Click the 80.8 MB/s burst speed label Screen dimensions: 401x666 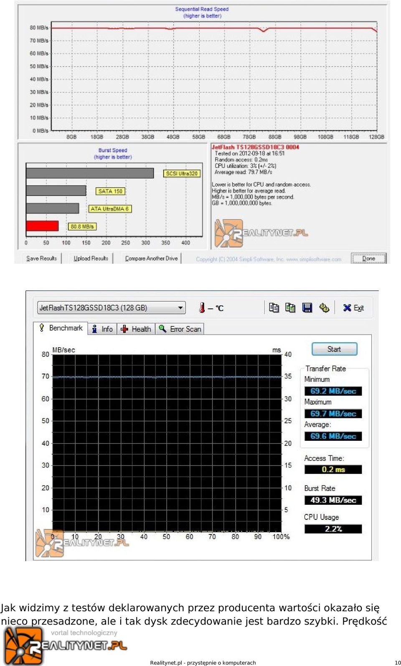(x=82, y=226)
